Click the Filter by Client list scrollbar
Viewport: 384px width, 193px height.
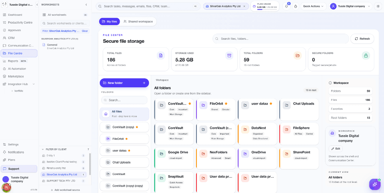click(90, 164)
